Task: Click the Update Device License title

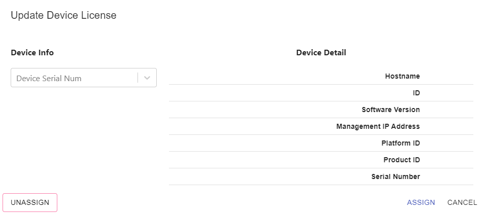Action: (x=63, y=15)
